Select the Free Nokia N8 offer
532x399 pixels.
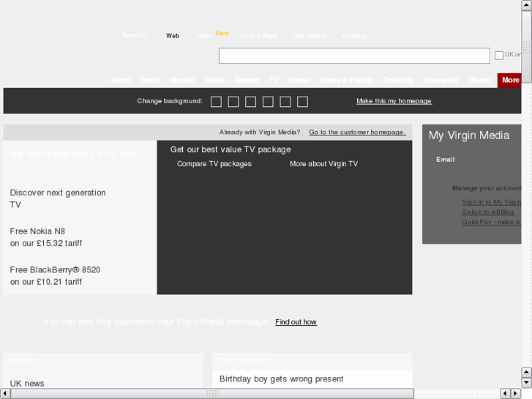click(46, 237)
